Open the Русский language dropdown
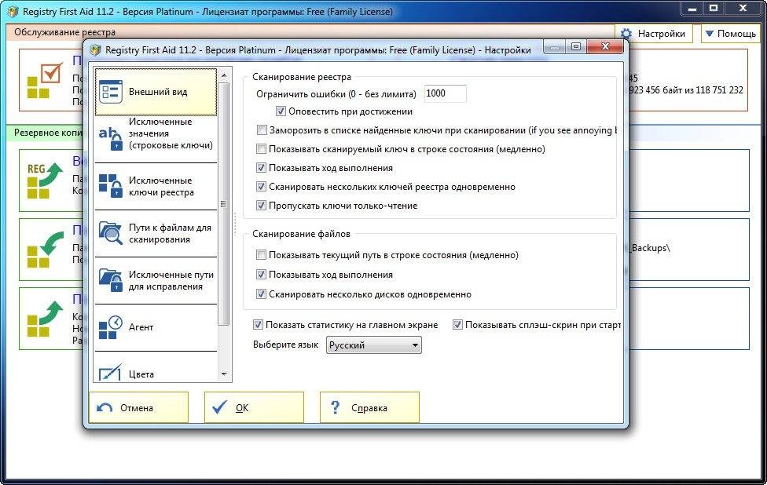Image resolution: width=767 pixels, height=485 pixels. [x=374, y=345]
